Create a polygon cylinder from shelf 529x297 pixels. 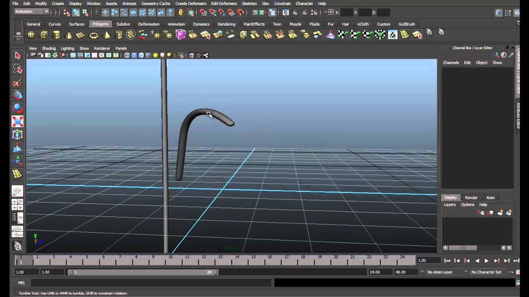coord(56,35)
